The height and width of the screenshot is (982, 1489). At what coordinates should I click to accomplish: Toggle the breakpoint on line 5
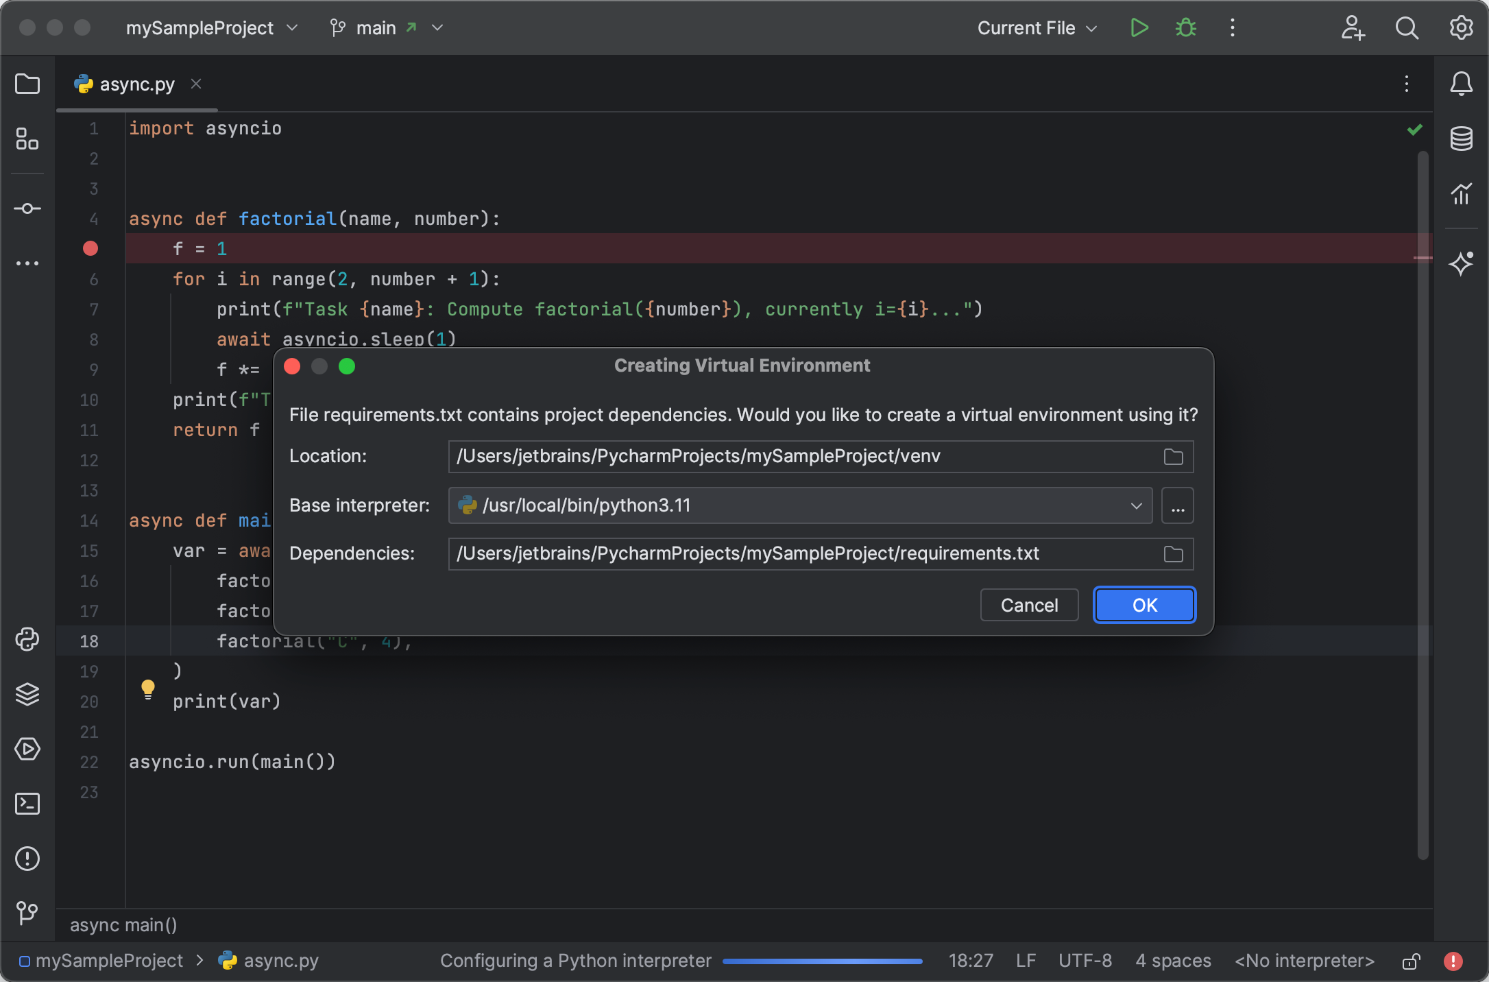pyautogui.click(x=90, y=248)
